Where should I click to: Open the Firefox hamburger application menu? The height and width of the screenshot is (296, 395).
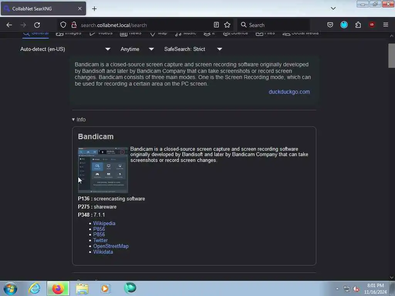(x=385, y=25)
